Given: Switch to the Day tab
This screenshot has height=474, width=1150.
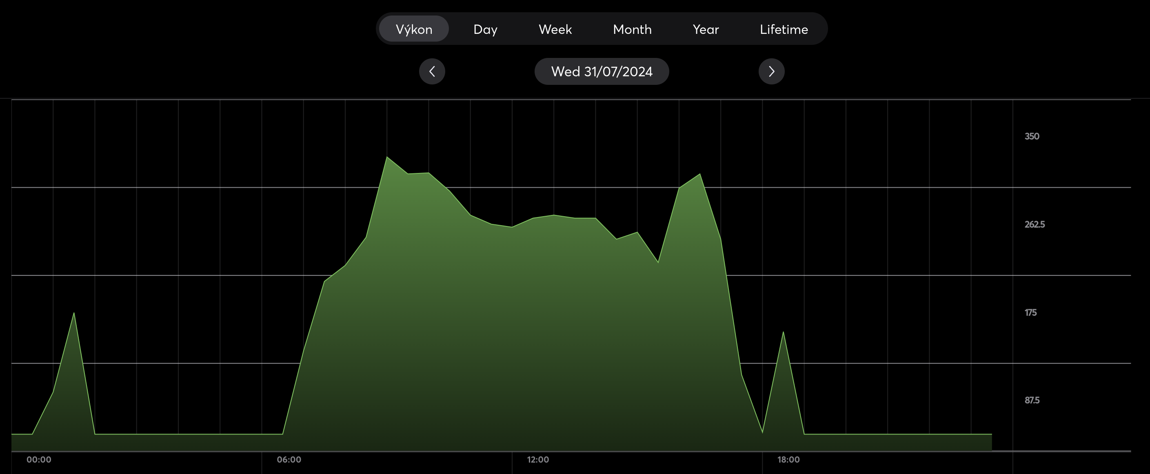Looking at the screenshot, I should click(485, 29).
